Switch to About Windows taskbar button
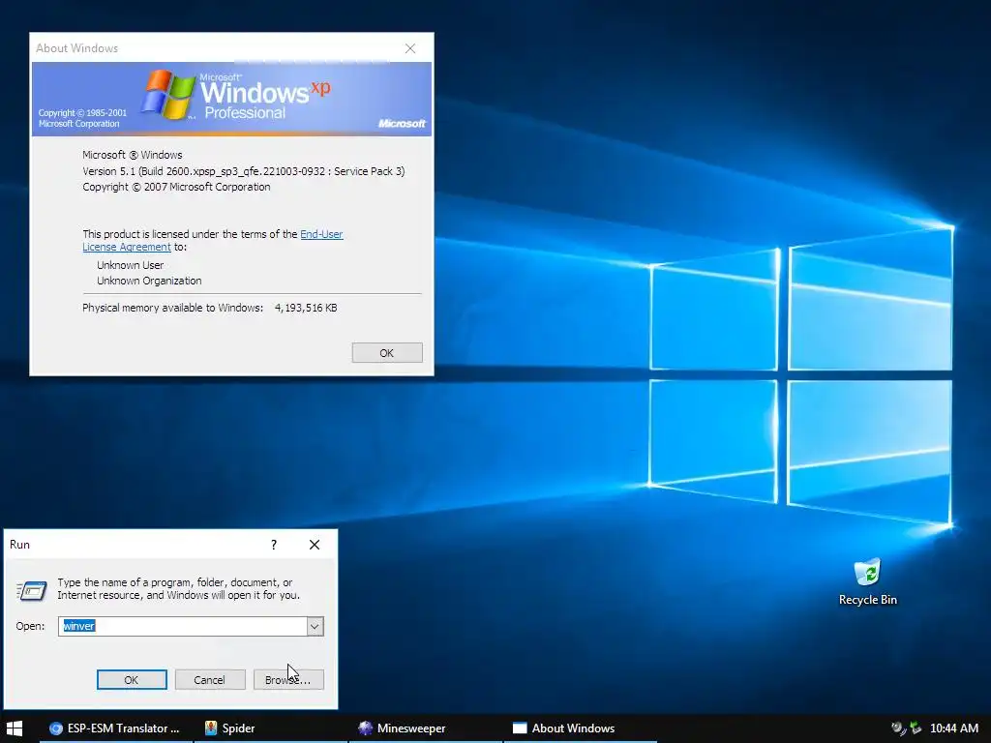Screen dimensions: 991x743 [581, 728]
